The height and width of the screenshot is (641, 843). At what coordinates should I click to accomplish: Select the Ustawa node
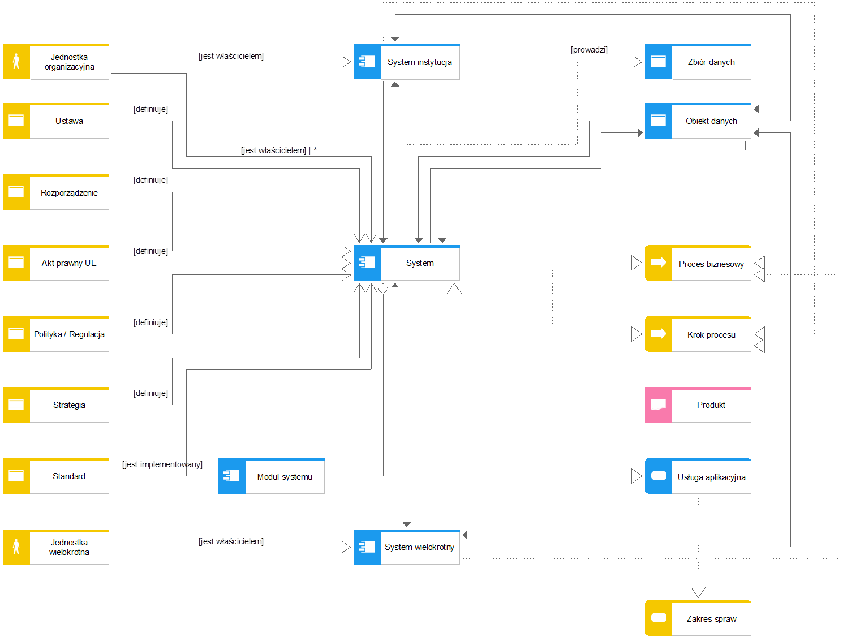tap(69, 121)
